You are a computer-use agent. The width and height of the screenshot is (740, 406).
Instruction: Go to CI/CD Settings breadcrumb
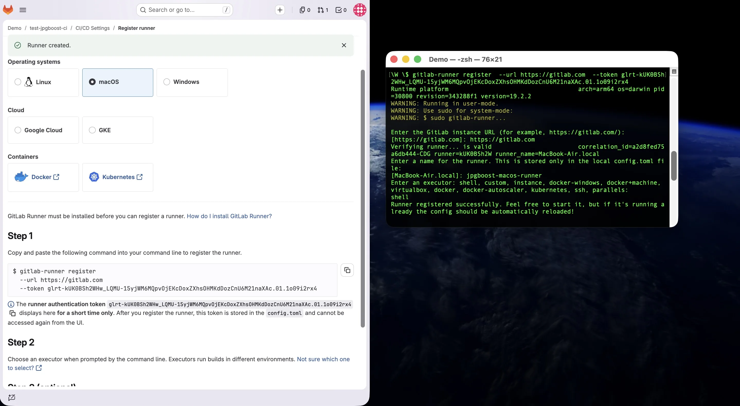pos(93,28)
